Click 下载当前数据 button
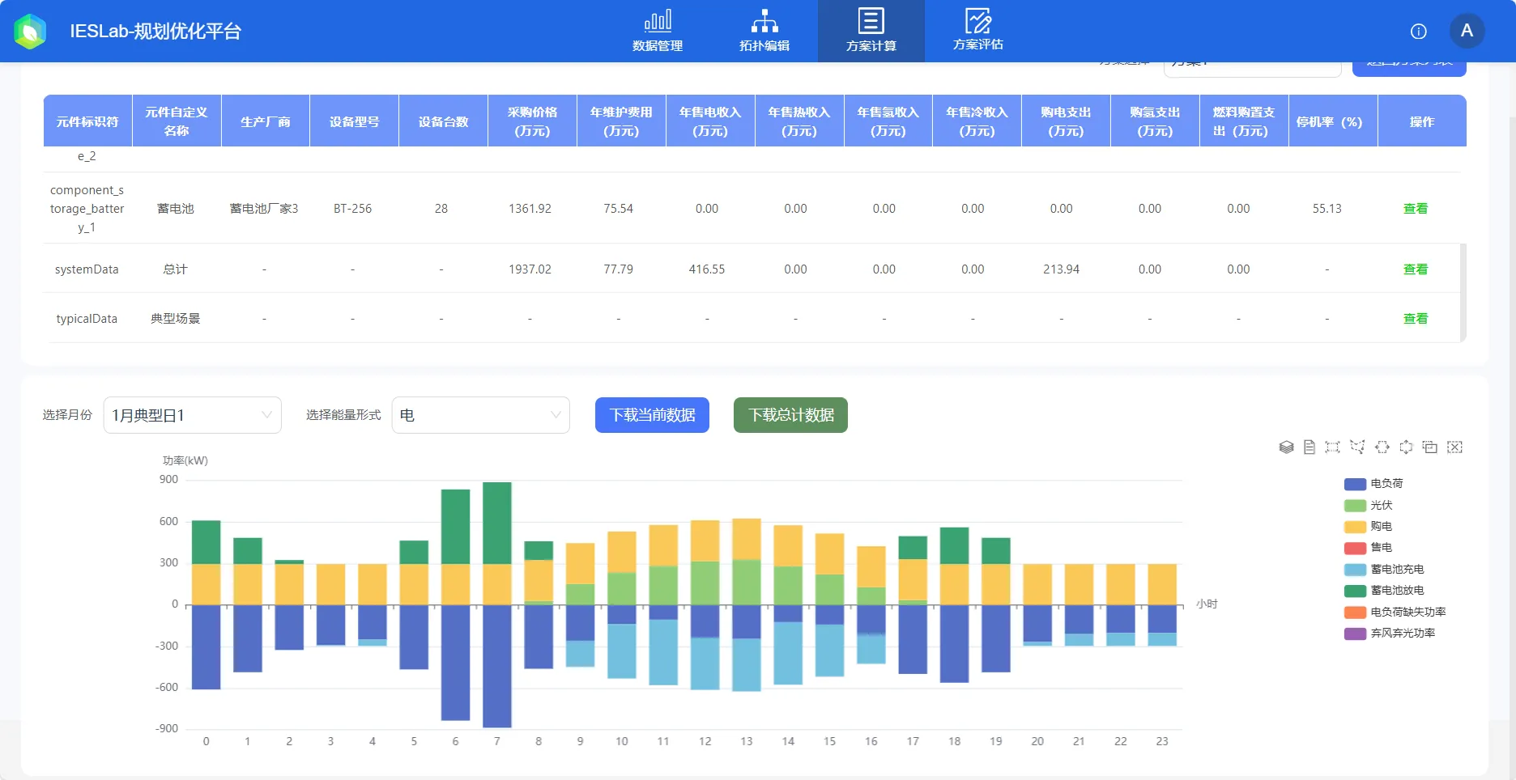Viewport: 1516px width, 780px height. 652,415
